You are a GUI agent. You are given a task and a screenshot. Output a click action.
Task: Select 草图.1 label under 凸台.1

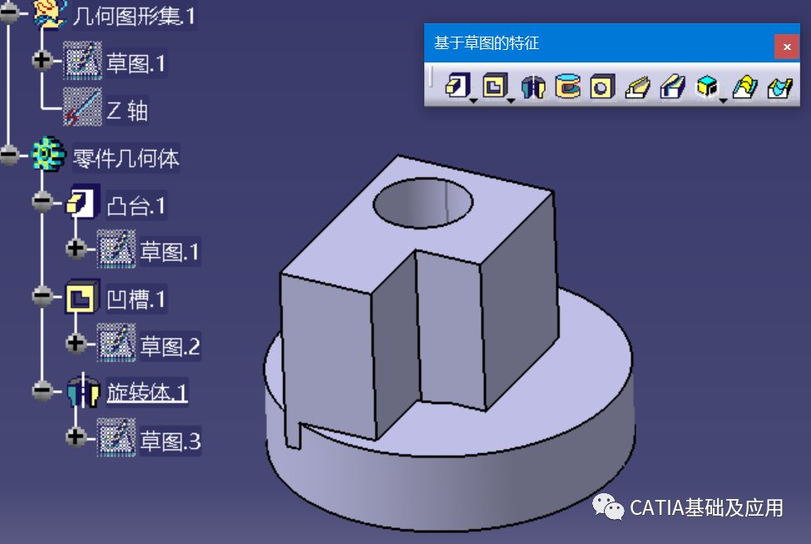click(x=170, y=252)
